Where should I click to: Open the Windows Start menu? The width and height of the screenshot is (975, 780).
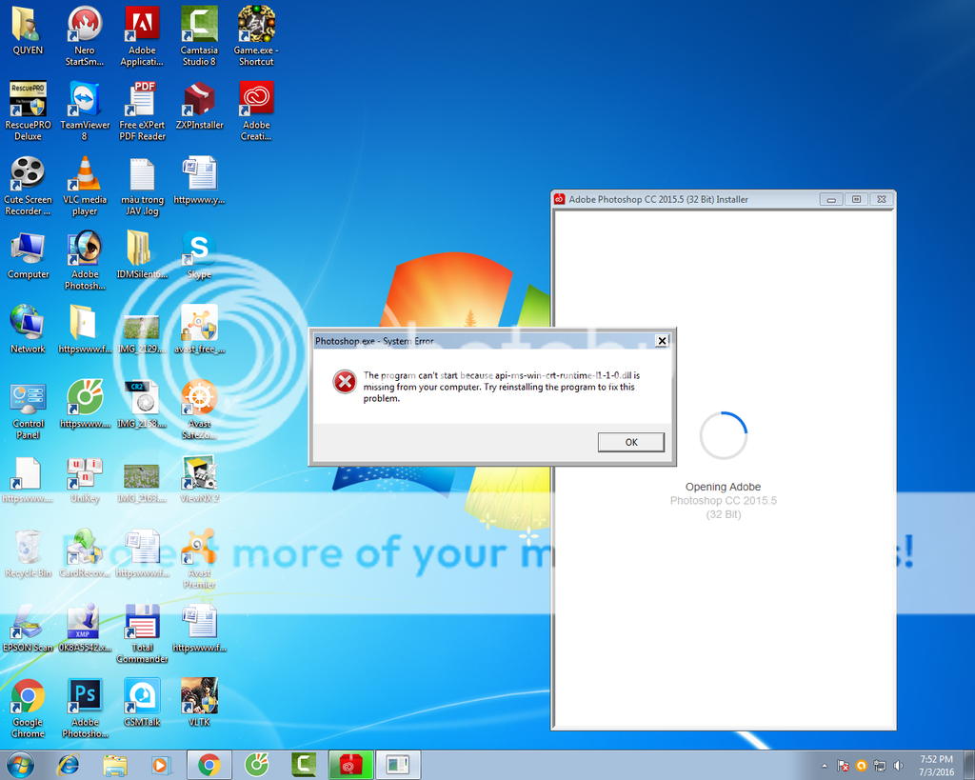20,765
